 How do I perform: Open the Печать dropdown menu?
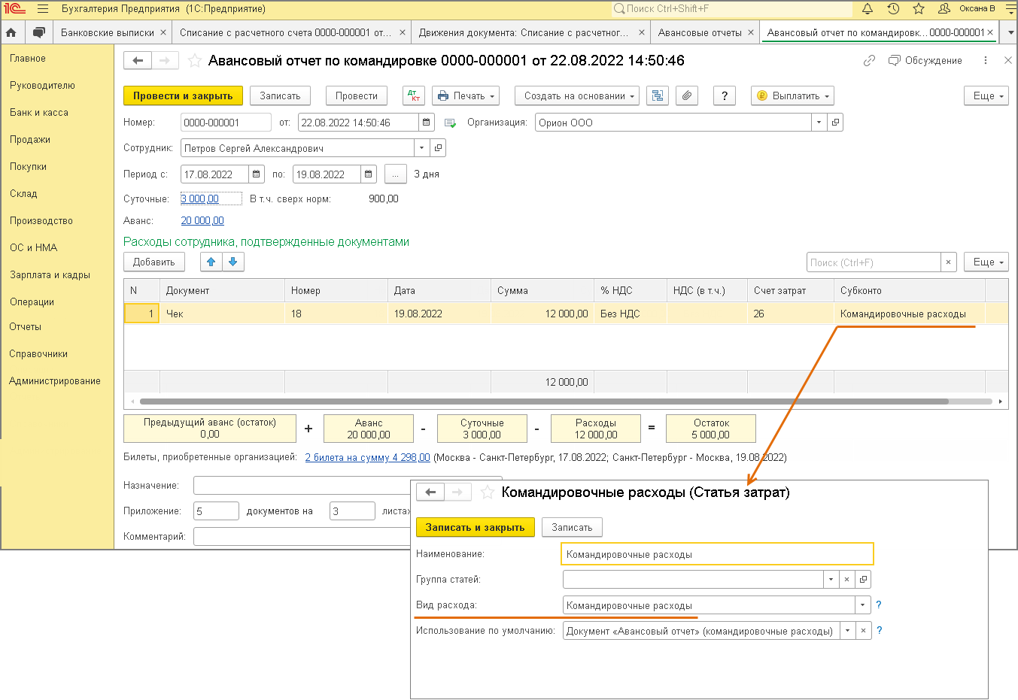[466, 95]
